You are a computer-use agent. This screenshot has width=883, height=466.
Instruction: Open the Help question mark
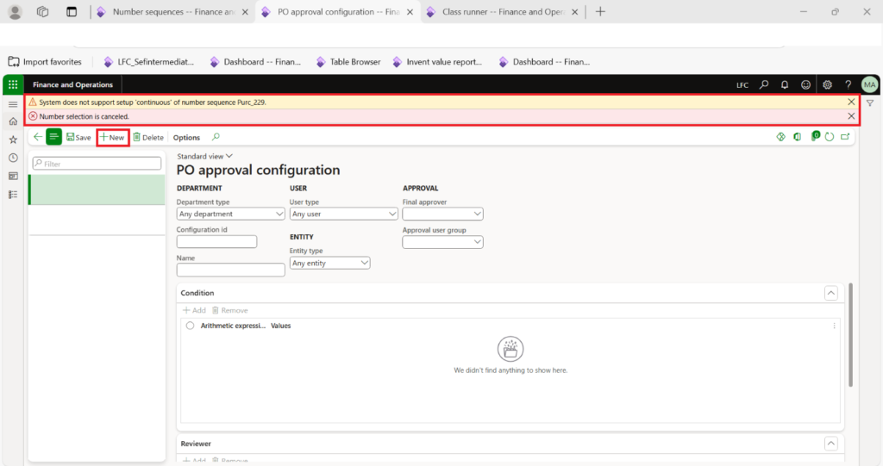[x=849, y=84]
